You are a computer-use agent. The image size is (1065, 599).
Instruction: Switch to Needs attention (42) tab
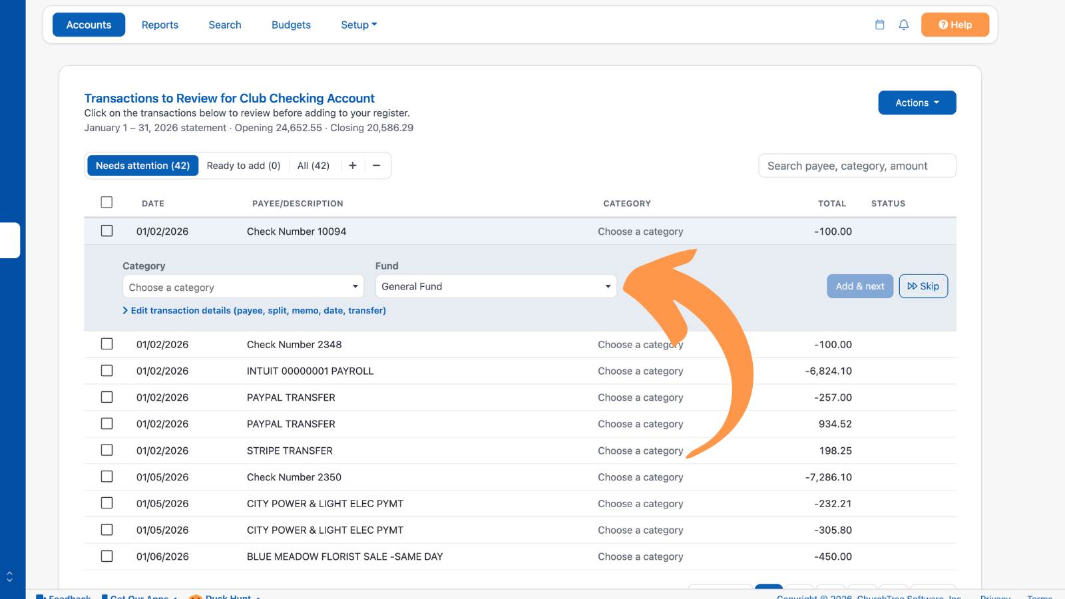coord(142,166)
